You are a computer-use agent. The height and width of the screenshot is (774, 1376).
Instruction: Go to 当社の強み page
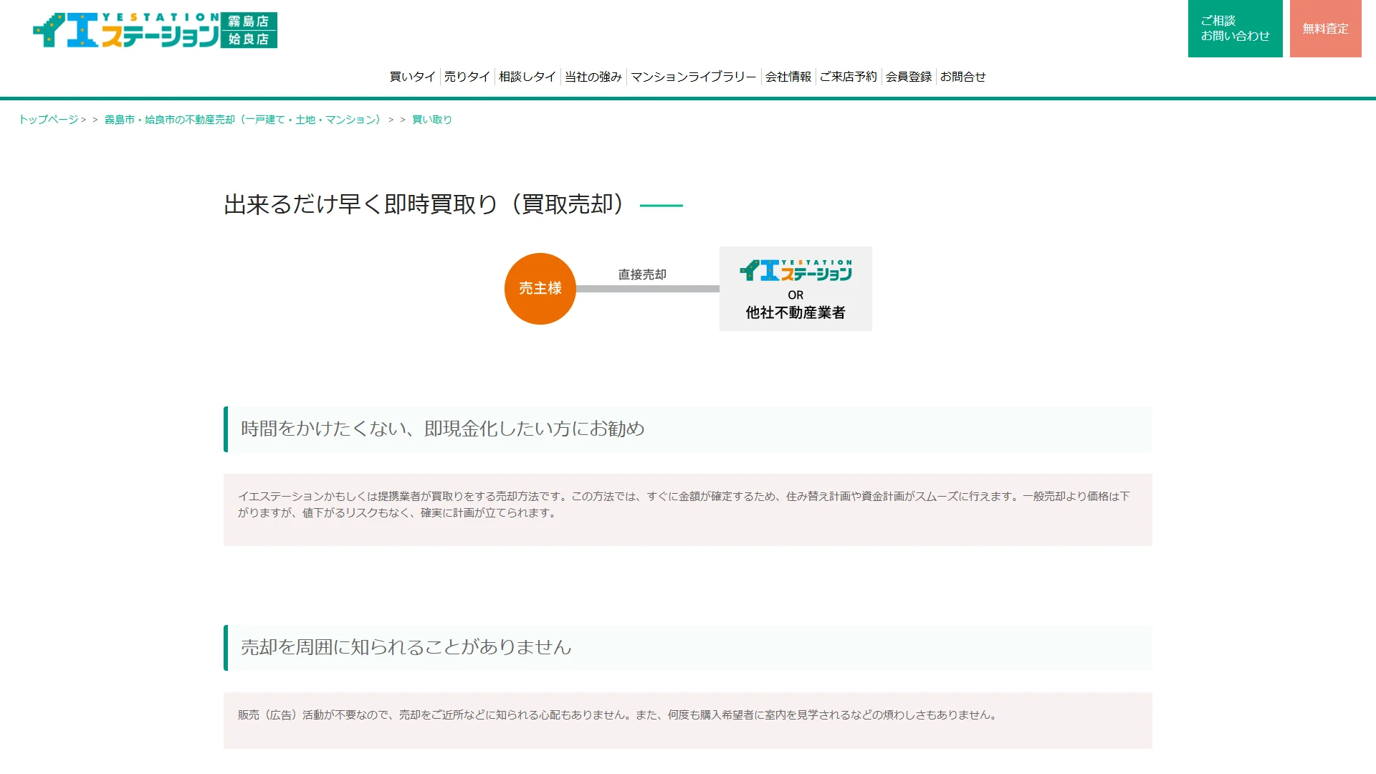click(x=593, y=77)
